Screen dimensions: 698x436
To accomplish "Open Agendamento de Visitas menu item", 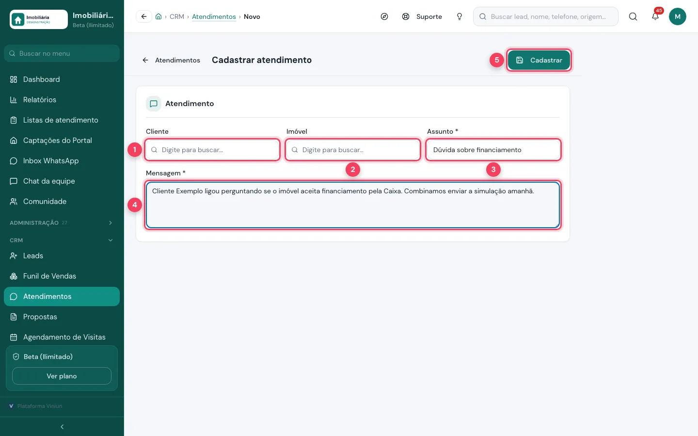I will pos(62,337).
